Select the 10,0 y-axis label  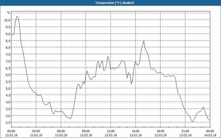pos(7,20)
